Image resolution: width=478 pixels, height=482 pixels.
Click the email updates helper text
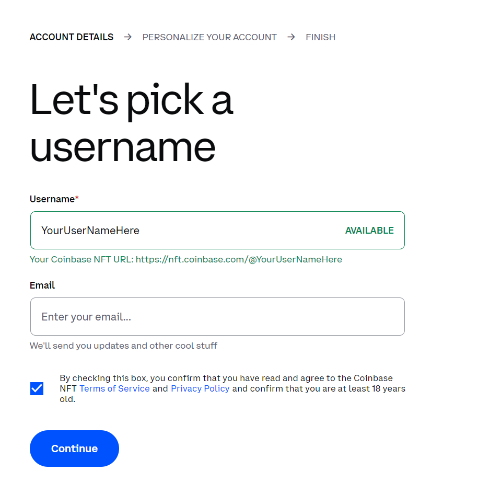coord(123,346)
